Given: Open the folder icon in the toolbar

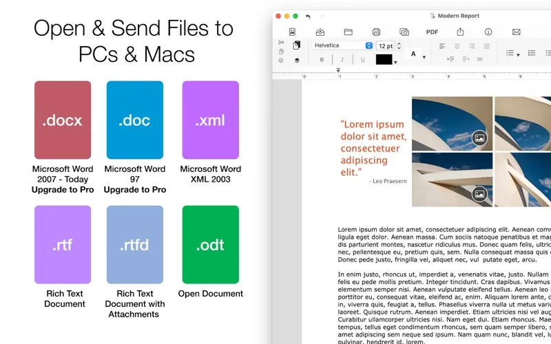Looking at the screenshot, I should (349, 32).
